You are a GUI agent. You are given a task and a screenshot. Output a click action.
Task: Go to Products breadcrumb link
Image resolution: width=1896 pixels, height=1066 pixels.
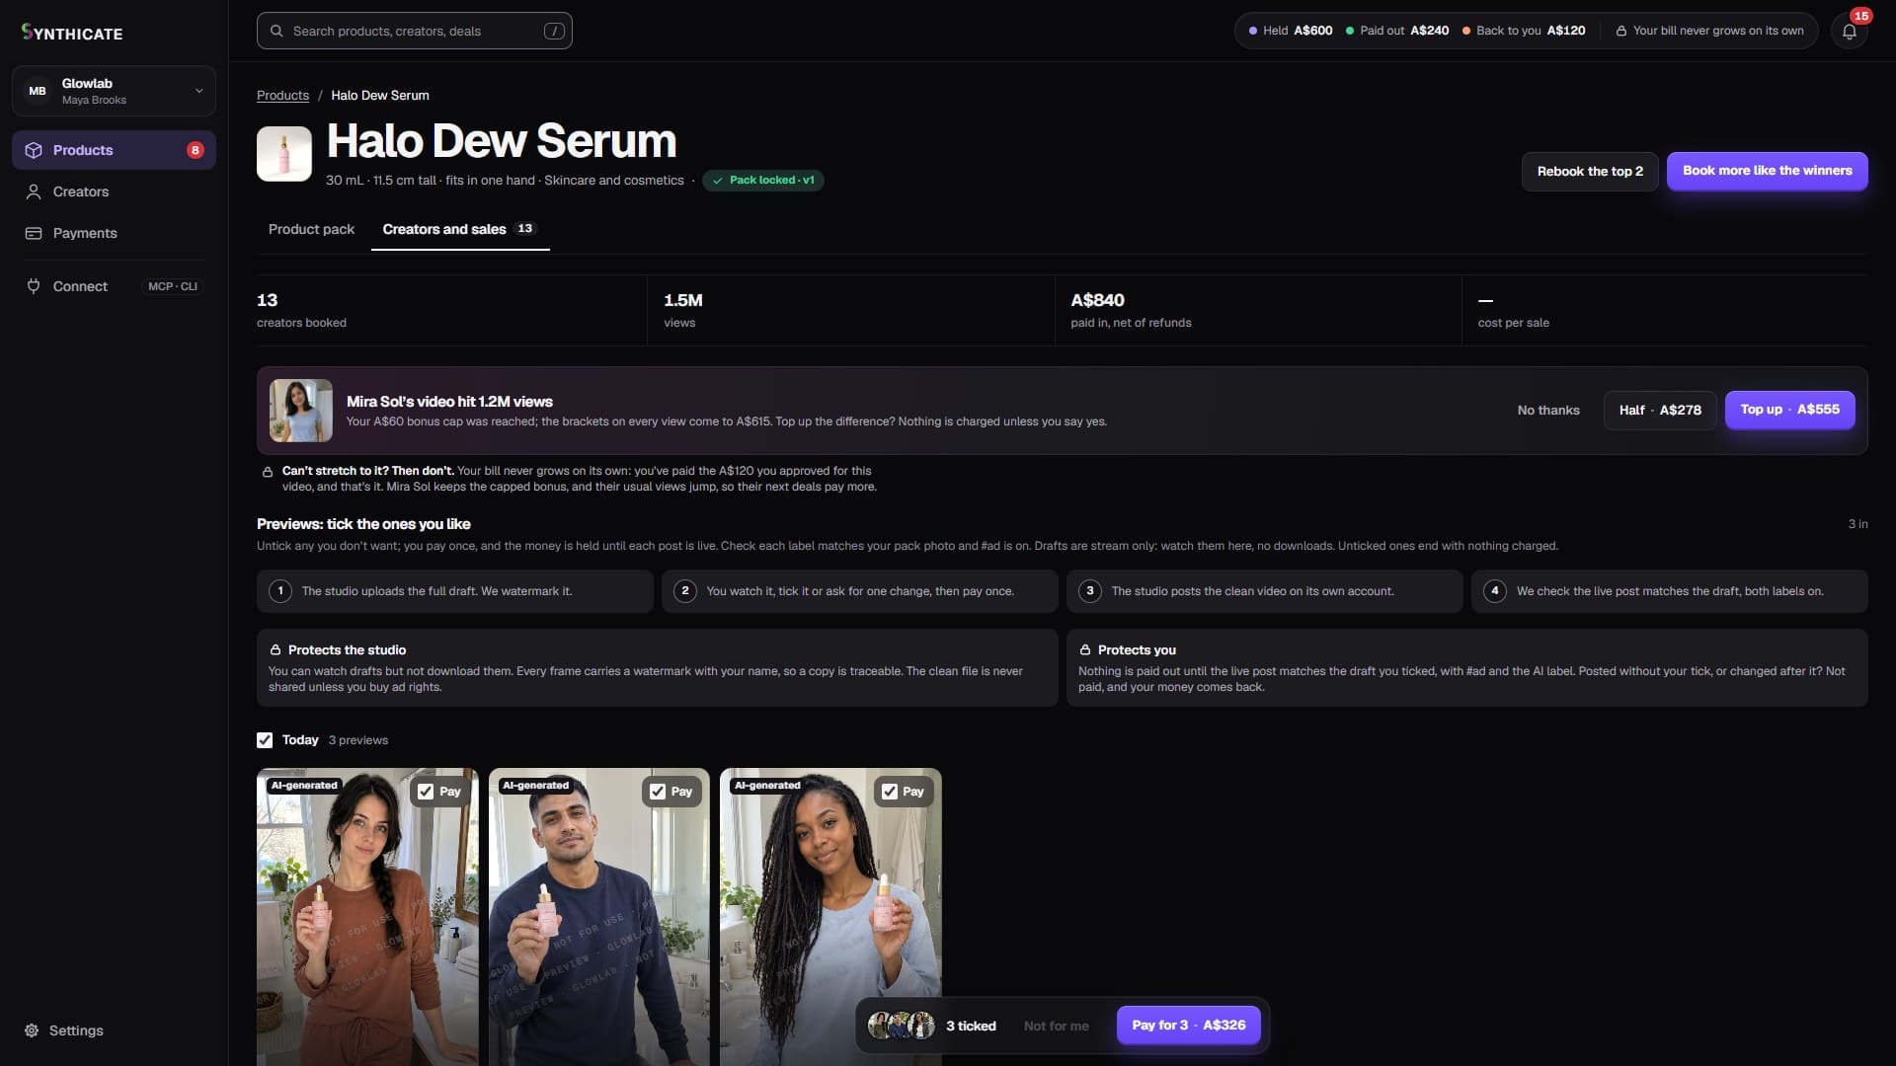click(282, 96)
